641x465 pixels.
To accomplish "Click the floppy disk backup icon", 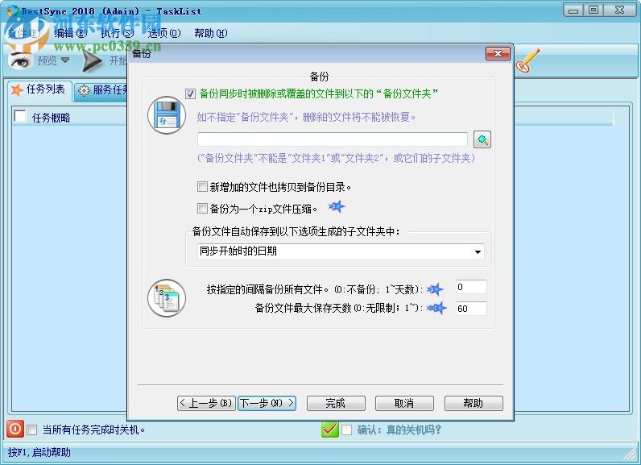I will click(x=167, y=115).
